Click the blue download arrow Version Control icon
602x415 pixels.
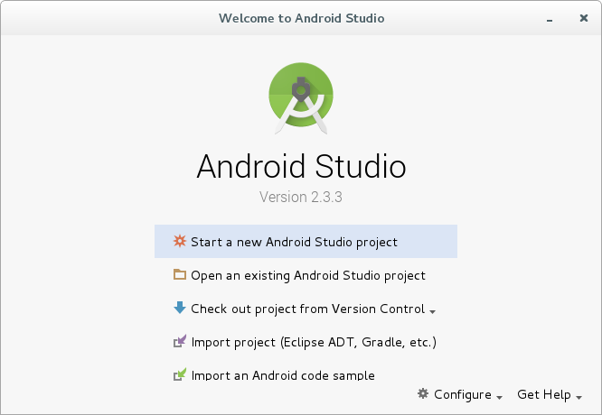[x=179, y=308]
